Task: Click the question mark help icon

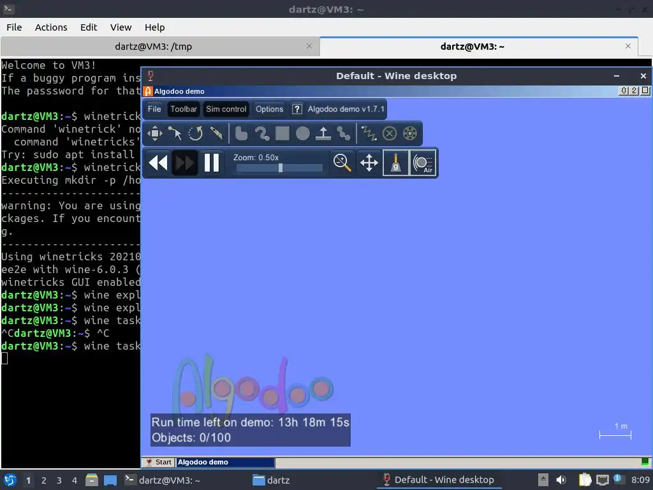Action: (297, 109)
